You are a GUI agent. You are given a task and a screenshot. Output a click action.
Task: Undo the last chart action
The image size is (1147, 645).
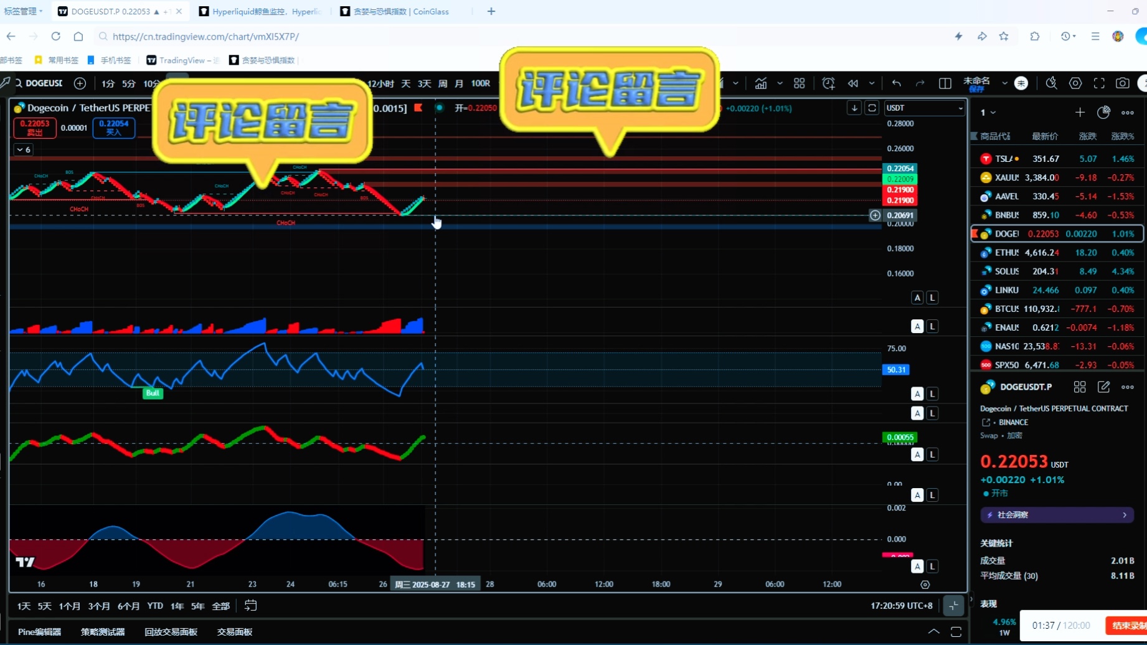pyautogui.click(x=896, y=83)
